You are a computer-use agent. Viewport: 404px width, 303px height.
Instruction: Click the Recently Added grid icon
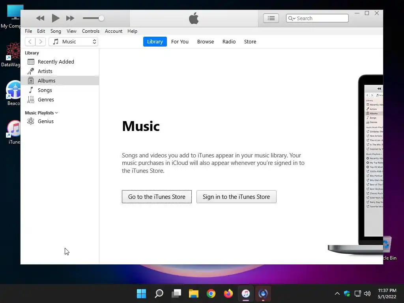pyautogui.click(x=31, y=62)
